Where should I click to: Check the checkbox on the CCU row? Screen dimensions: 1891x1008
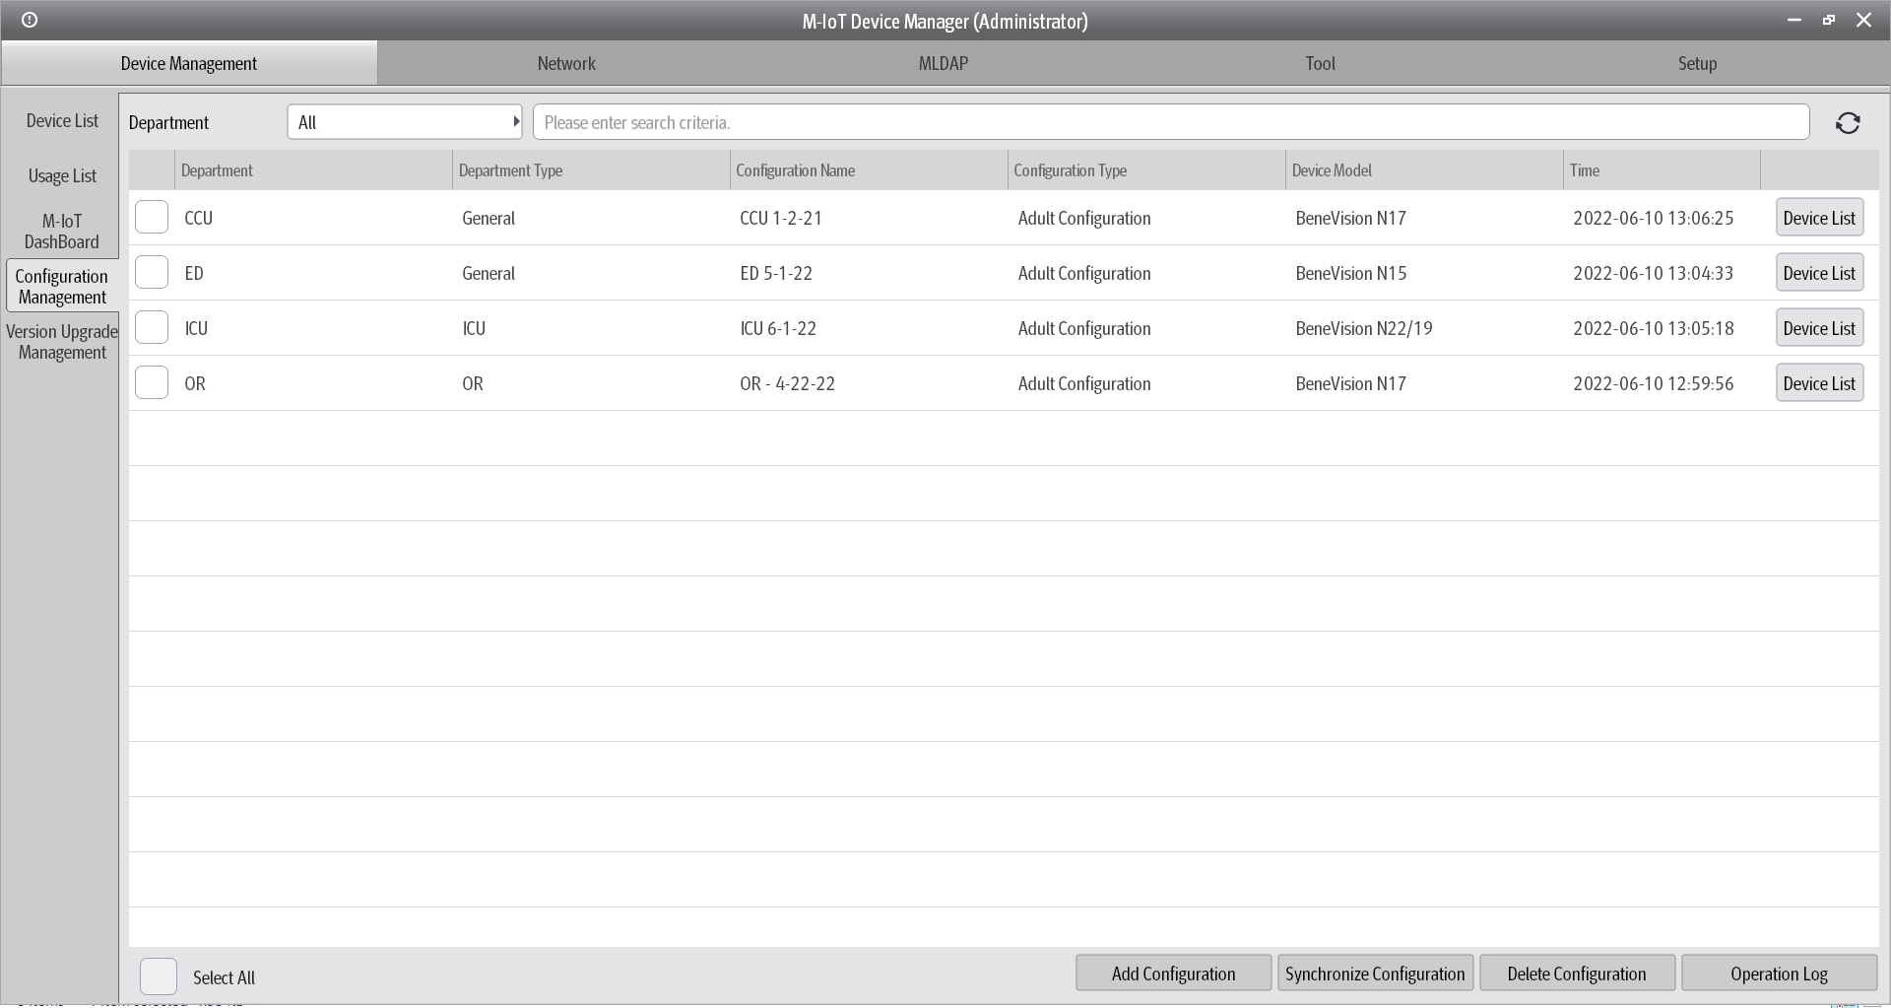[x=151, y=217]
